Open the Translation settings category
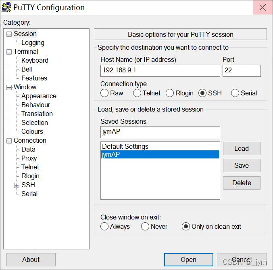Viewport: 273px width, 270px height. click(37, 114)
